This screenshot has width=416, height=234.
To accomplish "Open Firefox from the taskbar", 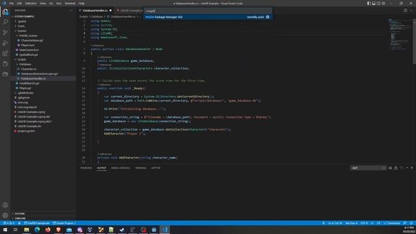I will click(x=47, y=229).
